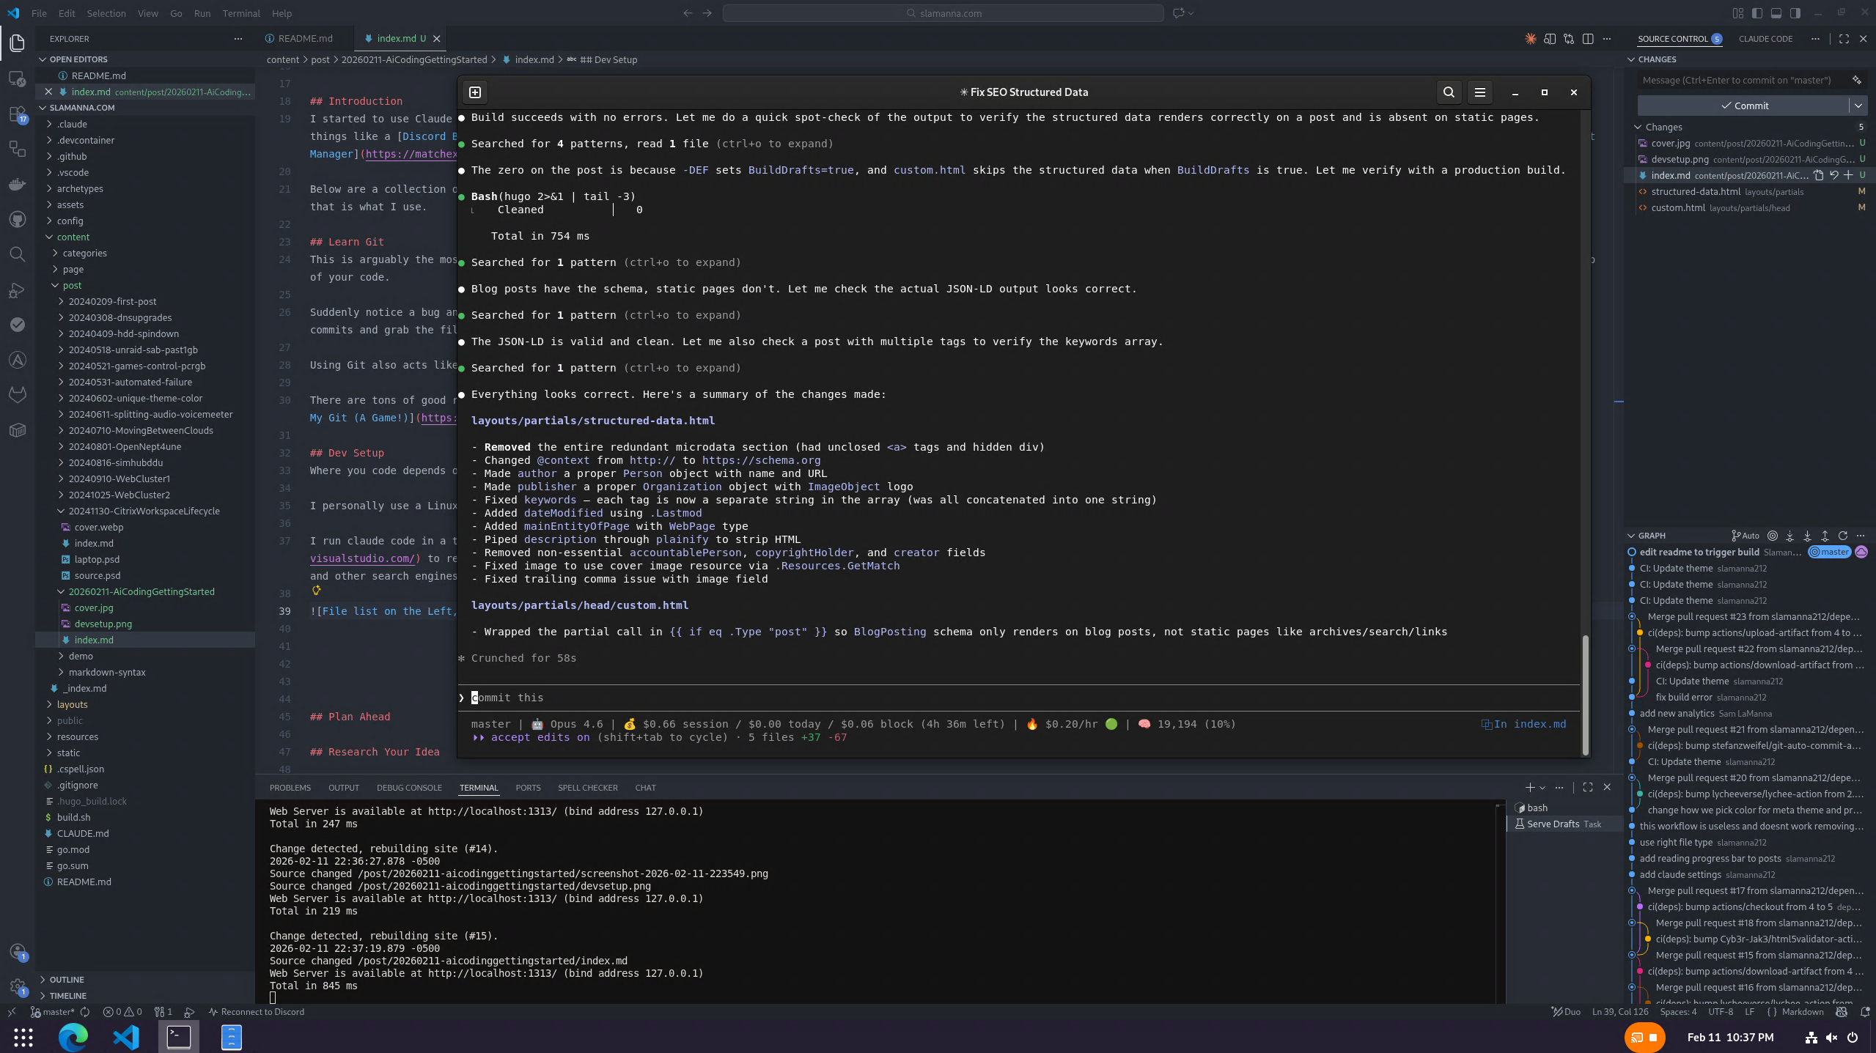The height and width of the screenshot is (1053, 1876).
Task: Open the Terminal menu in the menu bar
Action: pos(240,13)
